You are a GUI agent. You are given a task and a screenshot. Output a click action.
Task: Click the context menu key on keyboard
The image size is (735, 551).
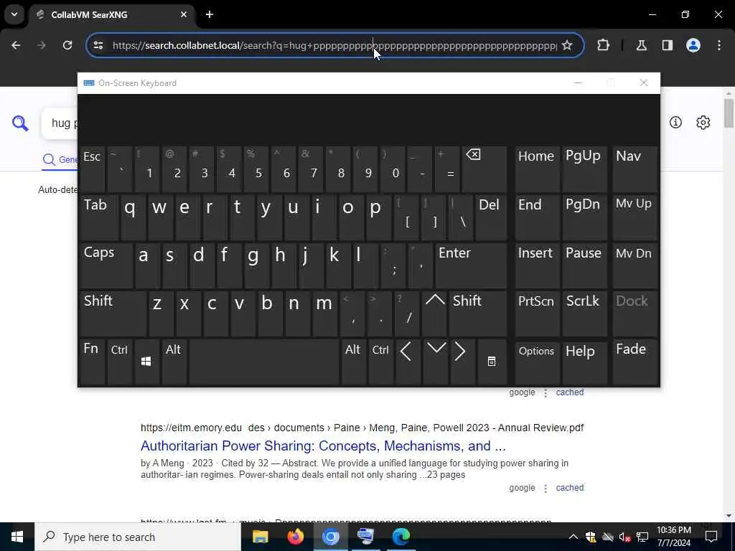pos(492,362)
